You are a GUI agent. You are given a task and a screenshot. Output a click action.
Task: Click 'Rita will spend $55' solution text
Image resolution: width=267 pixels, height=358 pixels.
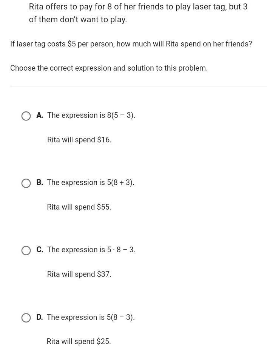79,207
